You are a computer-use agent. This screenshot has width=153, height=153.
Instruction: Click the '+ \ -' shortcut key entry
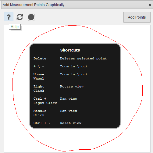click(x=39, y=66)
